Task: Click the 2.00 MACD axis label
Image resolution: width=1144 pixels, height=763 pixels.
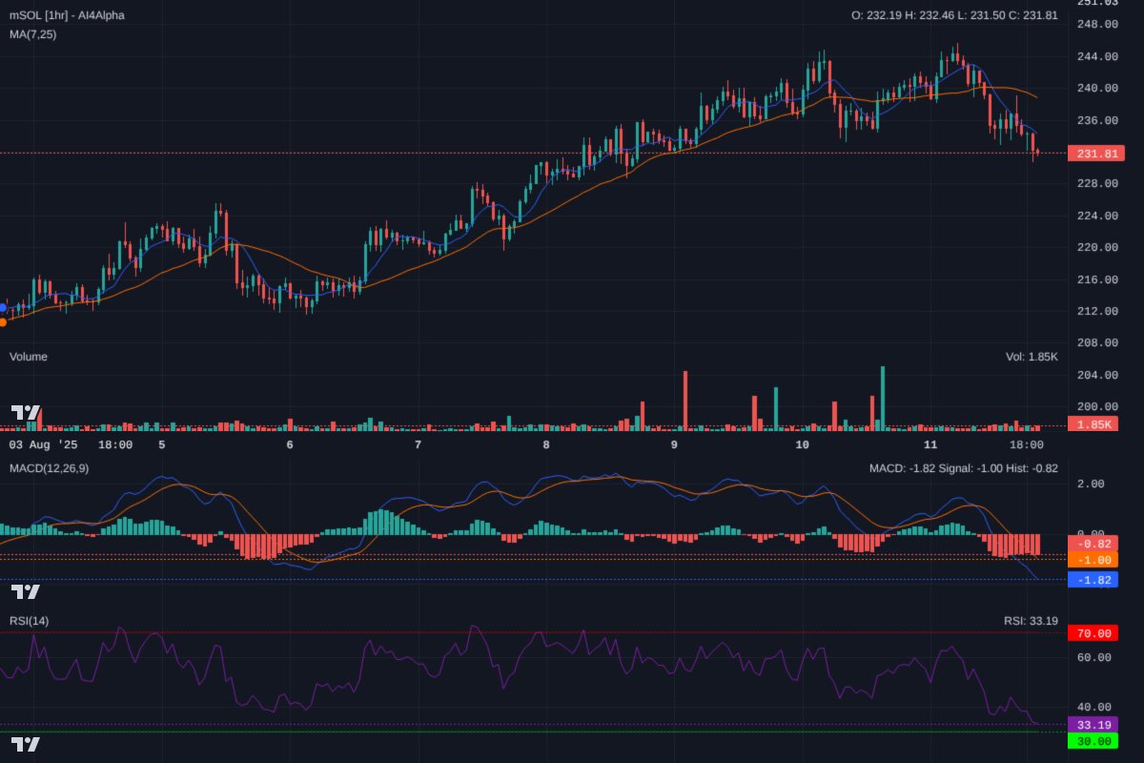Action: click(1091, 484)
